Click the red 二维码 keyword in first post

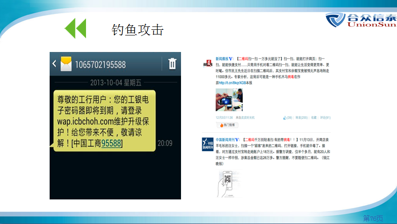[243, 59]
